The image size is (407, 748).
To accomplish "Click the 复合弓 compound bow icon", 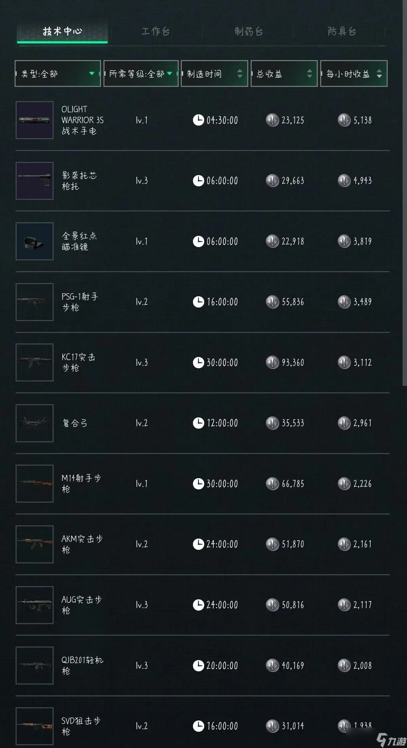I will pyautogui.click(x=35, y=423).
